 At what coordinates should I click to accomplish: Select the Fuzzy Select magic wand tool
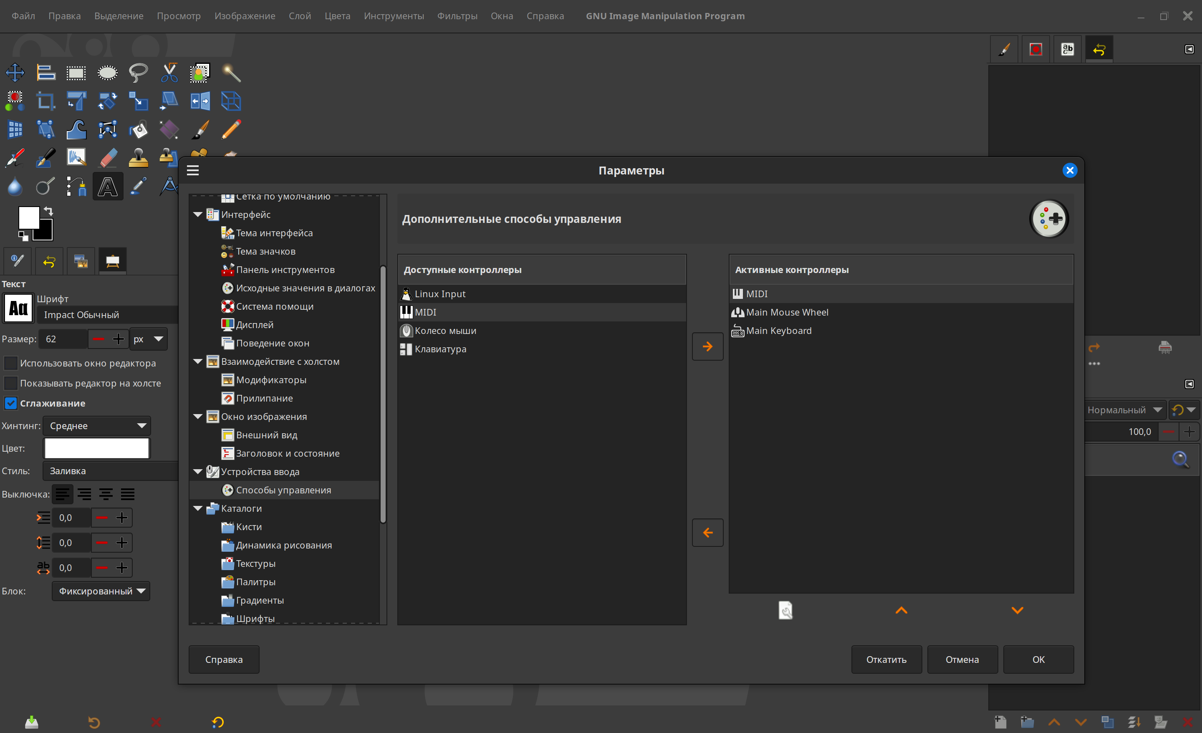[x=231, y=73]
